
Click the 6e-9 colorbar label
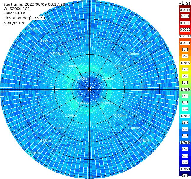click(x=185, y=156)
